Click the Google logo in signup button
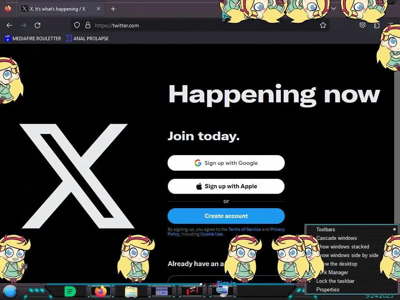 coord(198,163)
